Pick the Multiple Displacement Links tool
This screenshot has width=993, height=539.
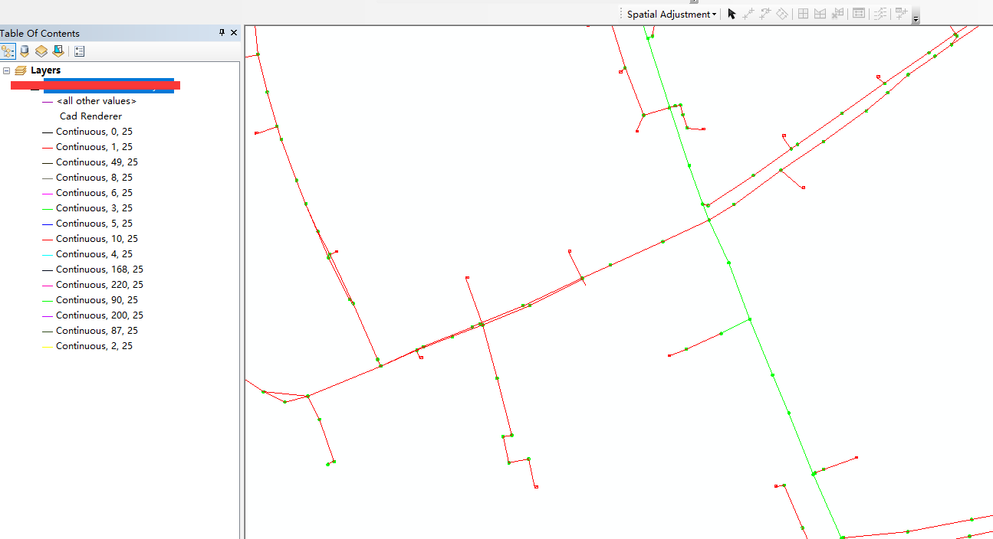(782, 14)
